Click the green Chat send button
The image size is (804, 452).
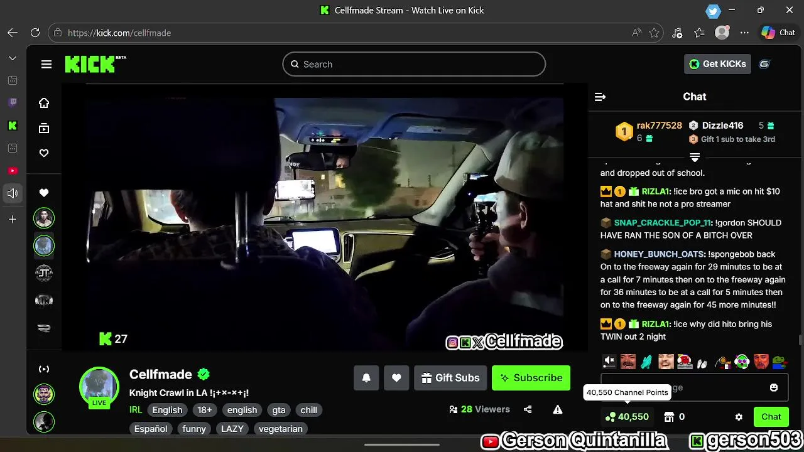click(771, 417)
